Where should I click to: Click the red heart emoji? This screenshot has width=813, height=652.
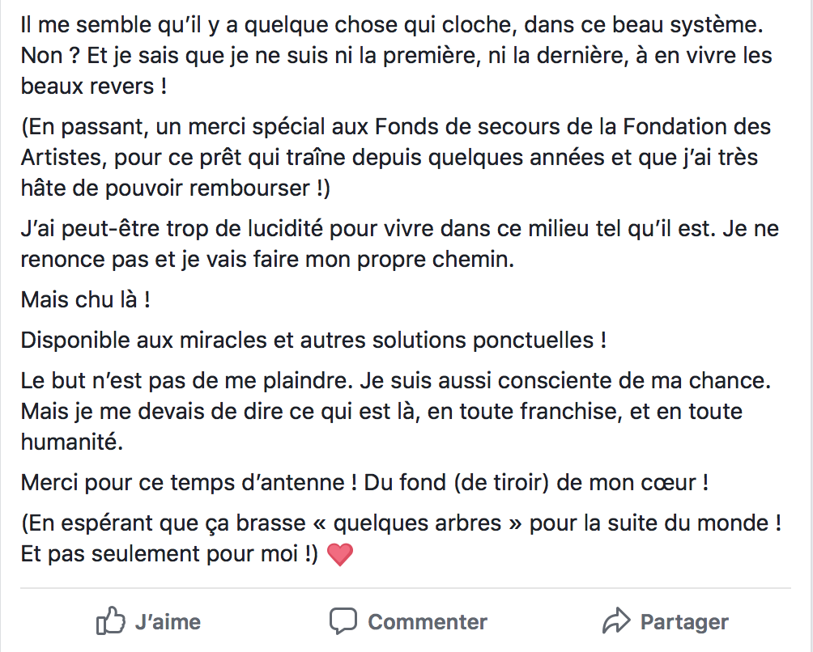point(340,555)
